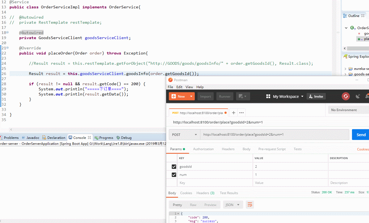Viewport: 369px width, 223px height.
Task: Switch to the Pre-request Script tab
Action: (x=272, y=149)
